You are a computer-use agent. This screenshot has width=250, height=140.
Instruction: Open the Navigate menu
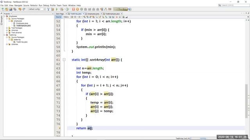(18, 5)
